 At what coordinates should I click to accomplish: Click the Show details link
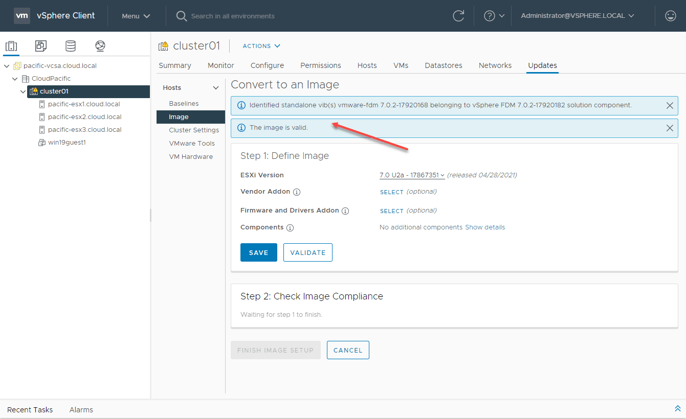(485, 227)
